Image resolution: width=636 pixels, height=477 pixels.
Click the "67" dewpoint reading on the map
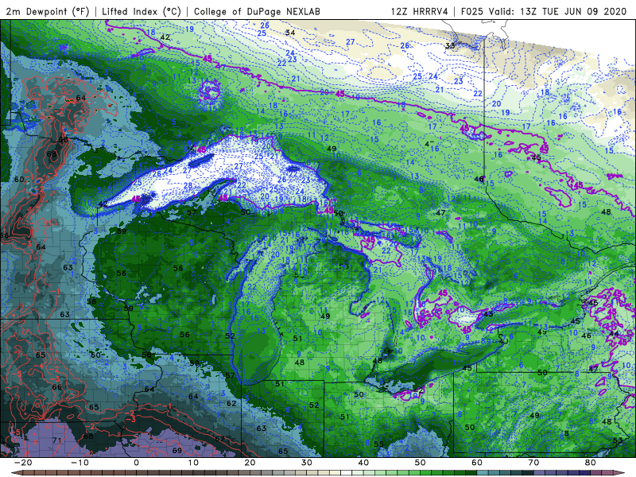point(219,439)
